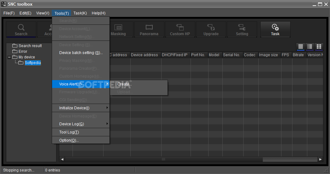
Task: Open the Help menu
Action: point(98,13)
